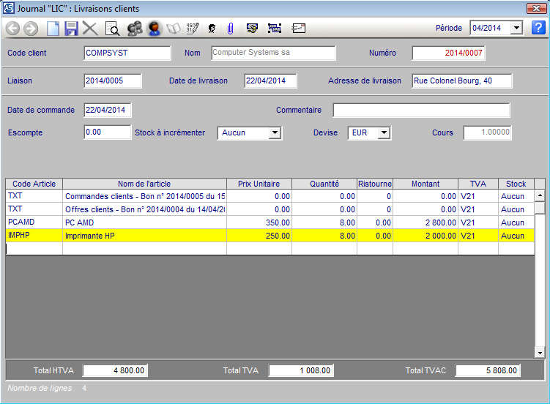The image size is (550, 404).
Task: Click the coins/currency icon in toolbar
Action: pyautogui.click(x=252, y=29)
